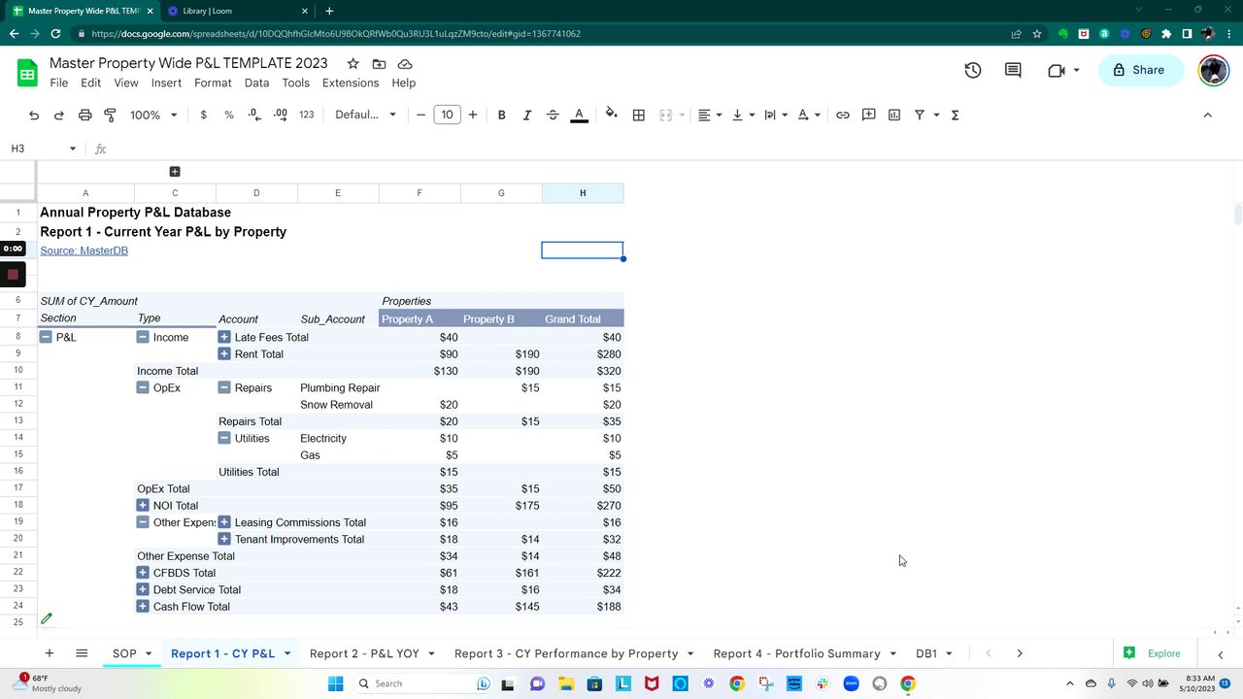Screen dimensions: 1243x699
Task: Undo the last action in Sheets toolbar
Action: click(34, 115)
